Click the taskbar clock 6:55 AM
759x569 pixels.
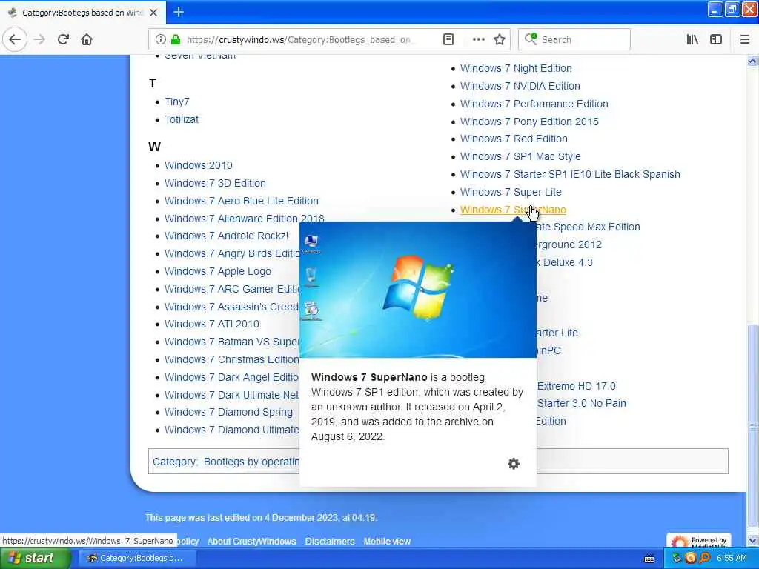pos(732,559)
